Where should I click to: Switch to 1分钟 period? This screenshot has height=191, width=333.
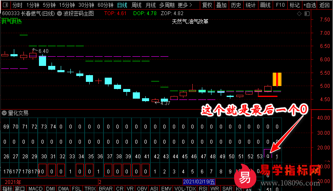tap(33, 5)
